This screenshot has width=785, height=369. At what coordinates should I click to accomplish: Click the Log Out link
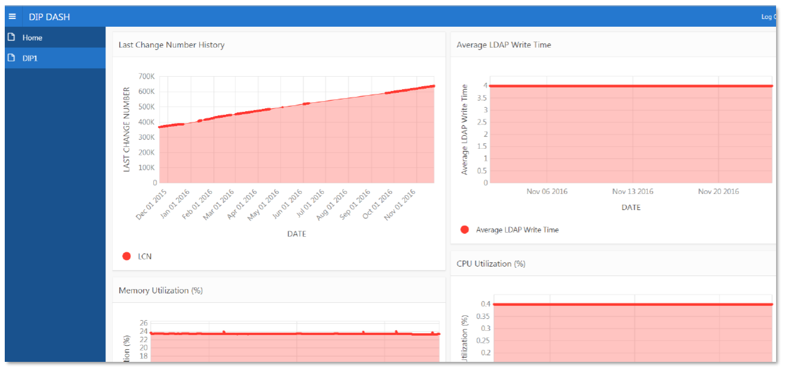(x=769, y=17)
